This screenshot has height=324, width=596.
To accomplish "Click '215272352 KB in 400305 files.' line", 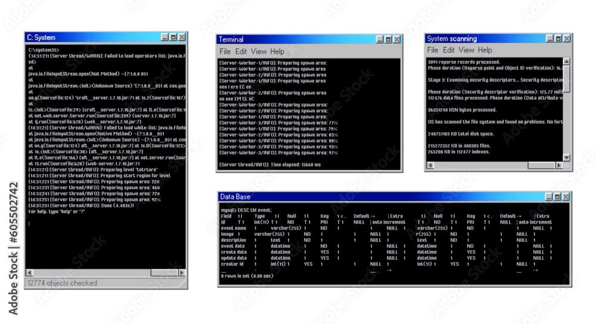I will [x=459, y=146].
